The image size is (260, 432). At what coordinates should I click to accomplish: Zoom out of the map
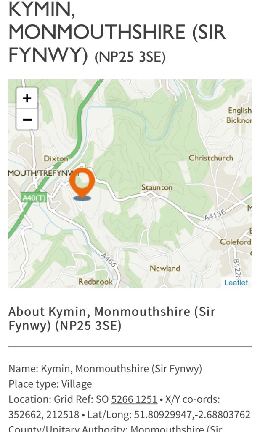pyautogui.click(x=27, y=120)
